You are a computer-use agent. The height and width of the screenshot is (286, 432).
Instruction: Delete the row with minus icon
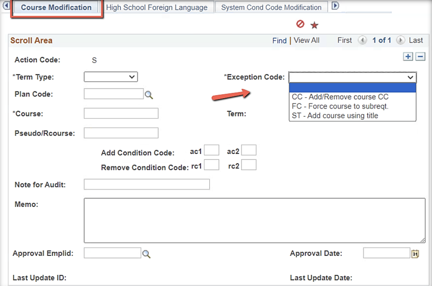(x=420, y=57)
